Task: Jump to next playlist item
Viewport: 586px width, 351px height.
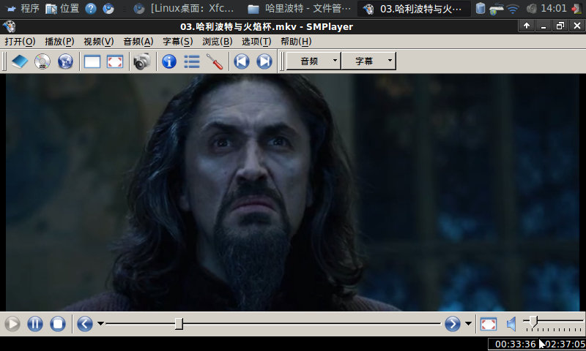Action: pyautogui.click(x=264, y=61)
